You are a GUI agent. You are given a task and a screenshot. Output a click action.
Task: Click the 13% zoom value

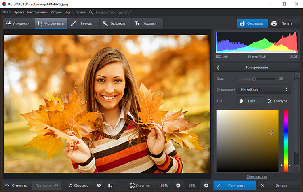coord(192,186)
